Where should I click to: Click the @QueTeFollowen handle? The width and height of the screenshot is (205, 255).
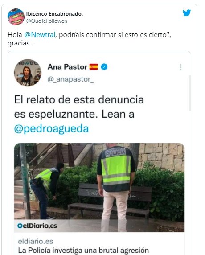[47, 21]
